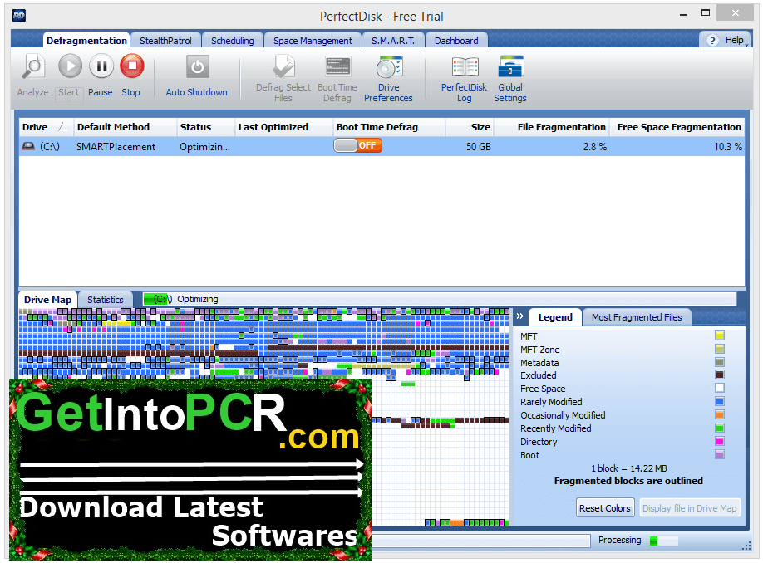
Task: Collapse the legend panel with double-arrow
Action: pyautogui.click(x=520, y=316)
